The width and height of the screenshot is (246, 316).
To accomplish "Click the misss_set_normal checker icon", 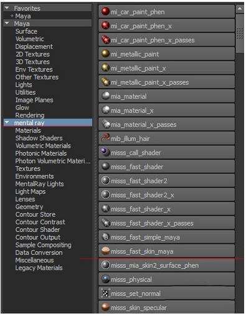I will click(105, 293).
